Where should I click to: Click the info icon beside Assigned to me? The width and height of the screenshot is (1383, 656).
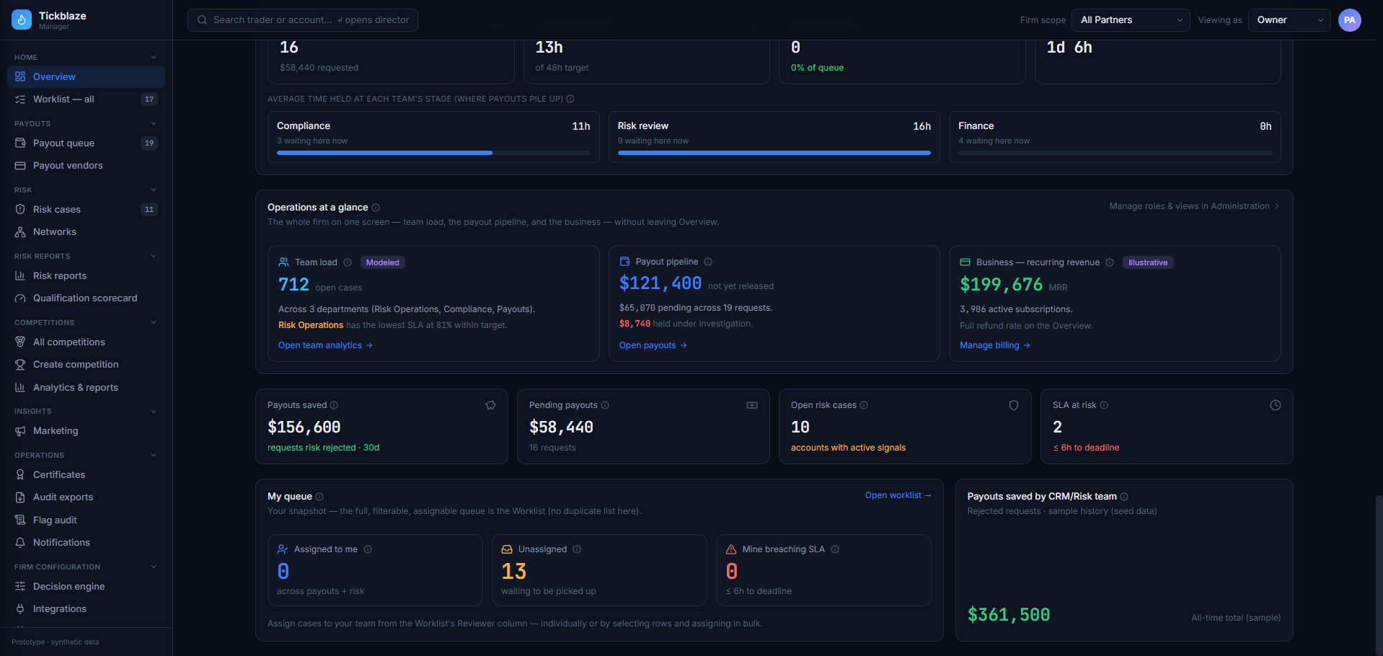(x=368, y=549)
